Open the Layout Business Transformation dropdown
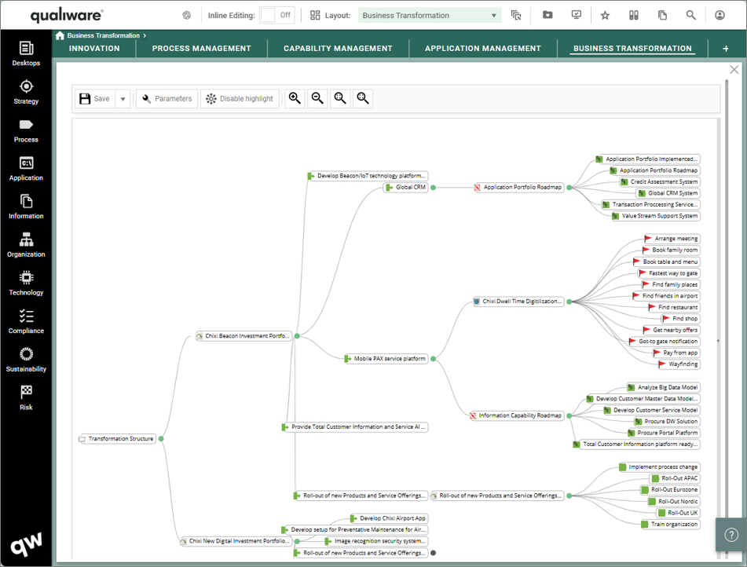The image size is (747, 567). (429, 15)
